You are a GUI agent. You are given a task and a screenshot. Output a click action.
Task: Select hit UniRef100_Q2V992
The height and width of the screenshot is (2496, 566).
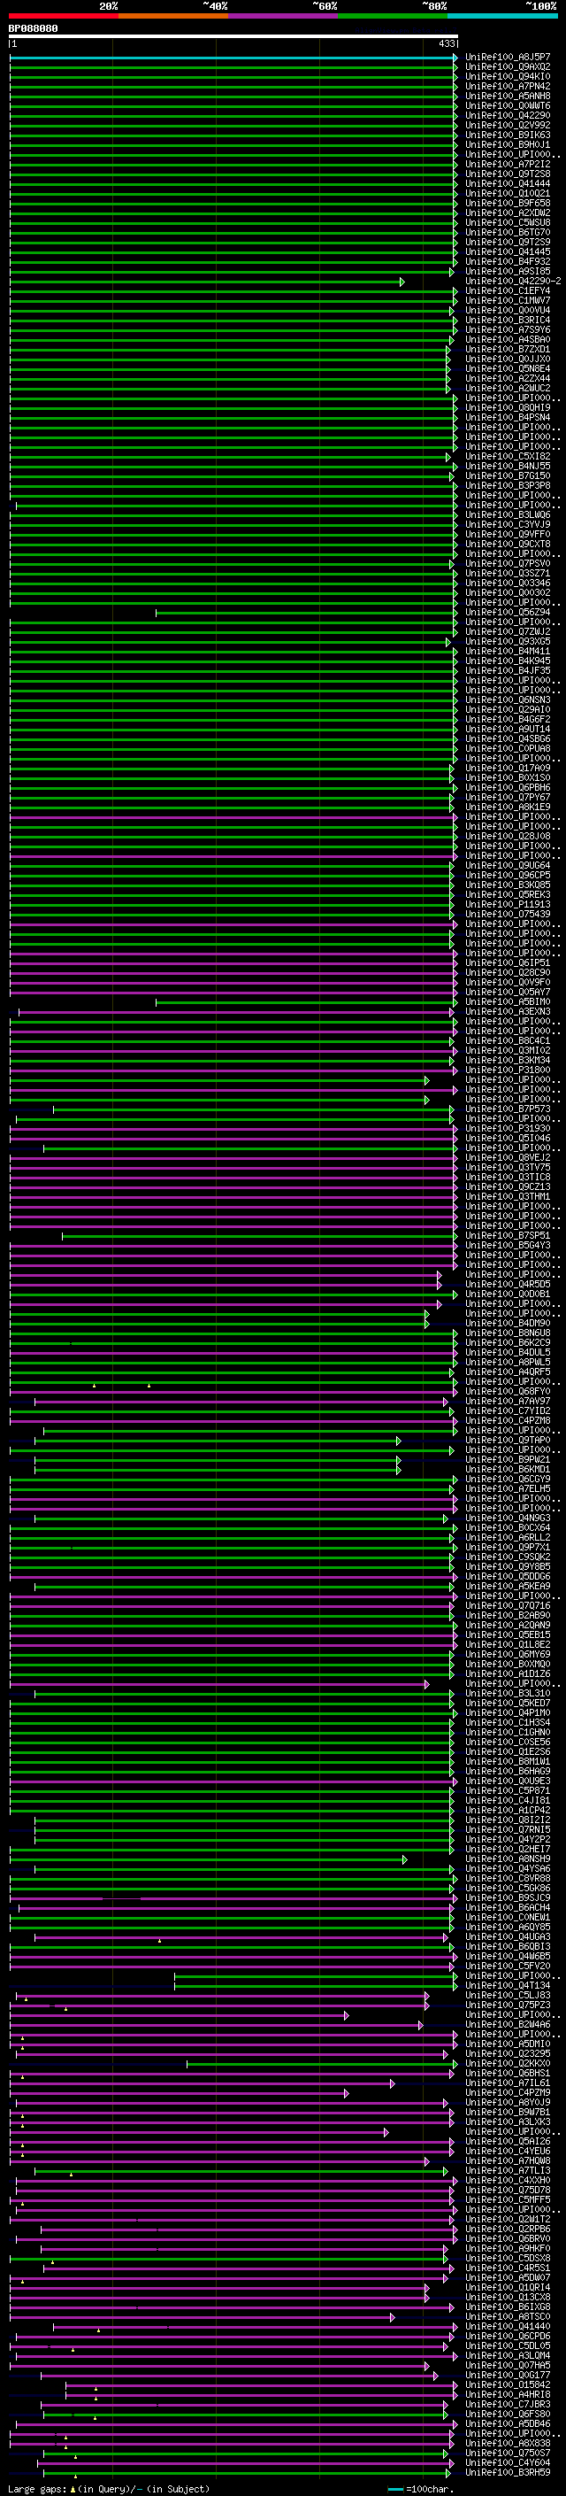click(x=508, y=125)
